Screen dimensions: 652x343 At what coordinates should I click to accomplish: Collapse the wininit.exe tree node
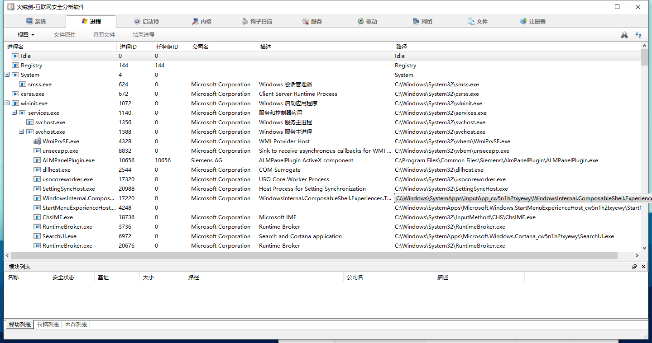click(7, 103)
